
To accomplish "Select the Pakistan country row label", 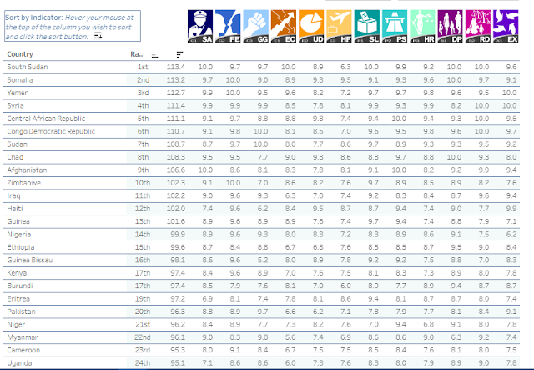I will coord(21,312).
